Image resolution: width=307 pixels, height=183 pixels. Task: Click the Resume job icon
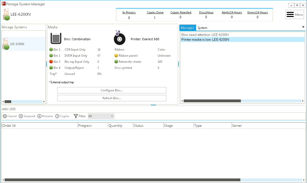point(39,116)
